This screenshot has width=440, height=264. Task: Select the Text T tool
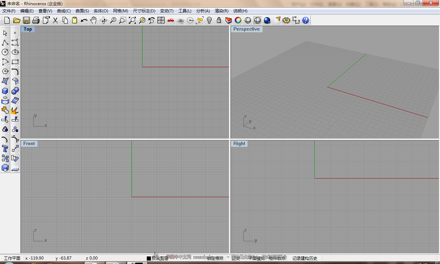coord(5,149)
